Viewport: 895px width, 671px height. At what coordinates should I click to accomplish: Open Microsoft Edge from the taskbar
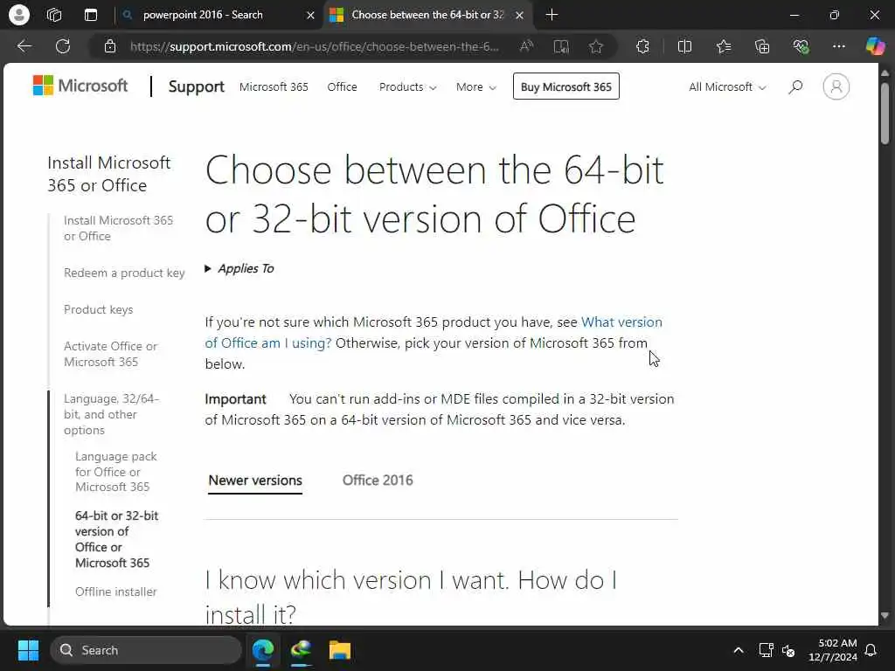click(263, 650)
